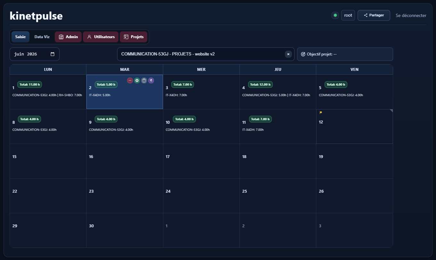
Task: Open the Utilisateurs tab
Action: click(101, 37)
